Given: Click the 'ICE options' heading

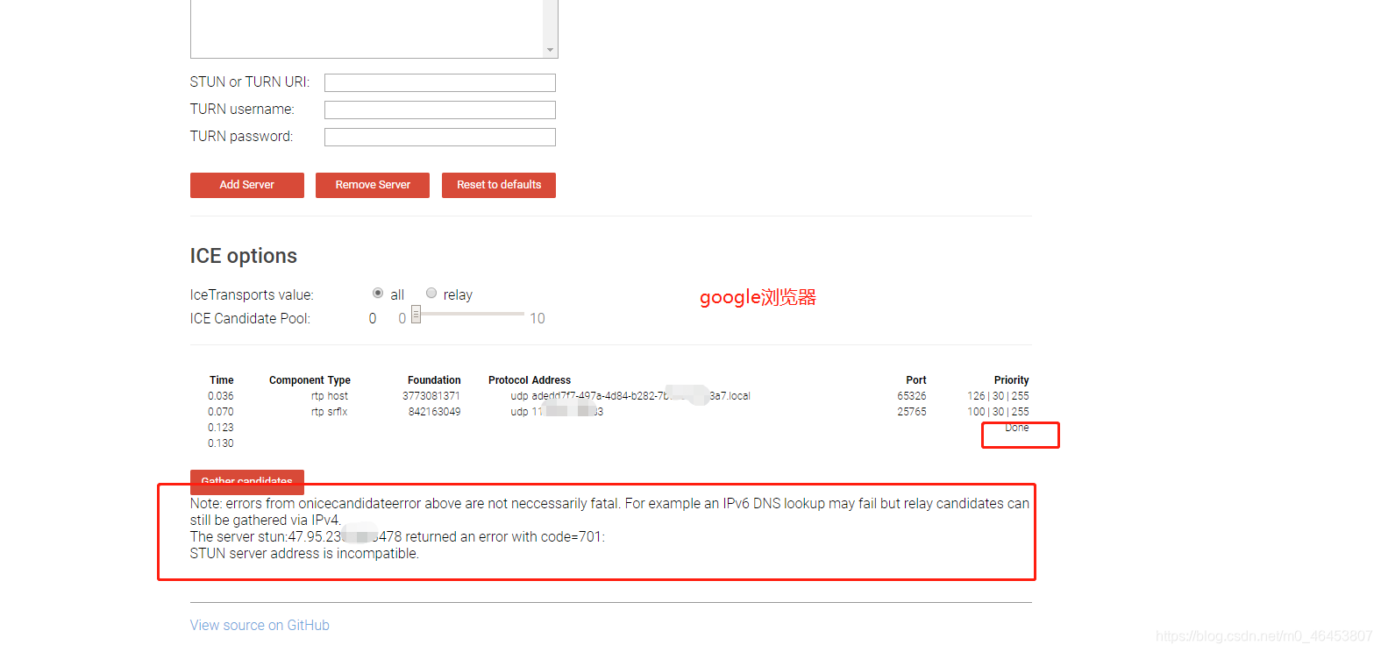Looking at the screenshot, I should pyautogui.click(x=244, y=256).
